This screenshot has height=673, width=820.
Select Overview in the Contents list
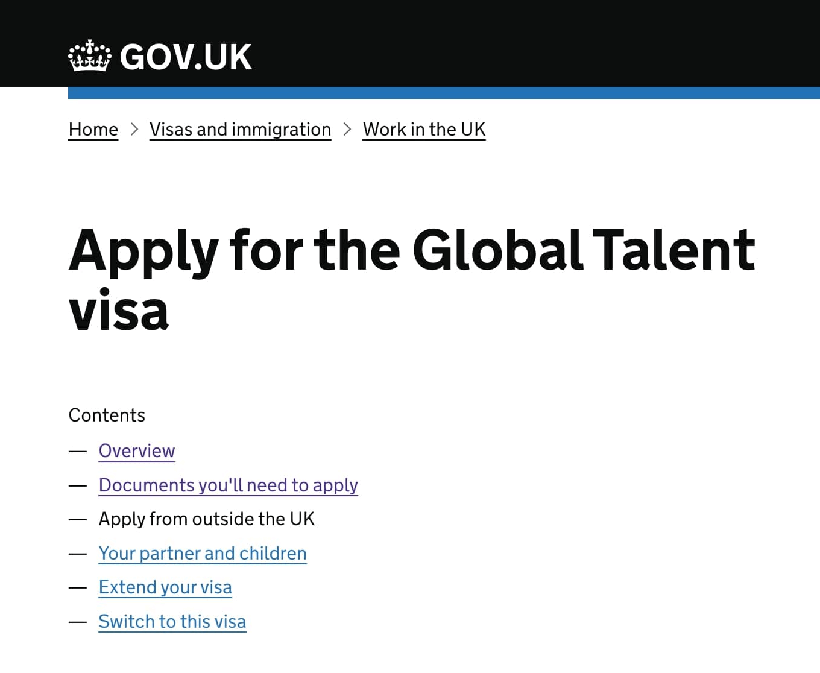pos(136,451)
